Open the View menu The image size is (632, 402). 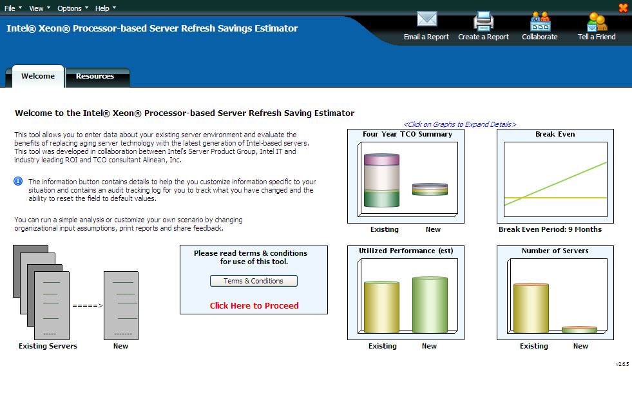39,8
